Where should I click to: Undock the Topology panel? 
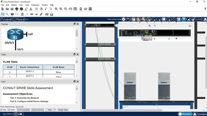[x=74, y=24]
